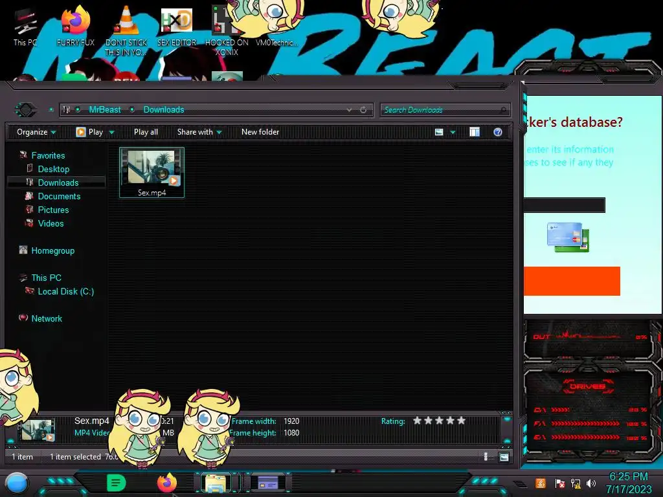Toggle the preview pane button
This screenshot has height=497, width=663.
pos(475,132)
